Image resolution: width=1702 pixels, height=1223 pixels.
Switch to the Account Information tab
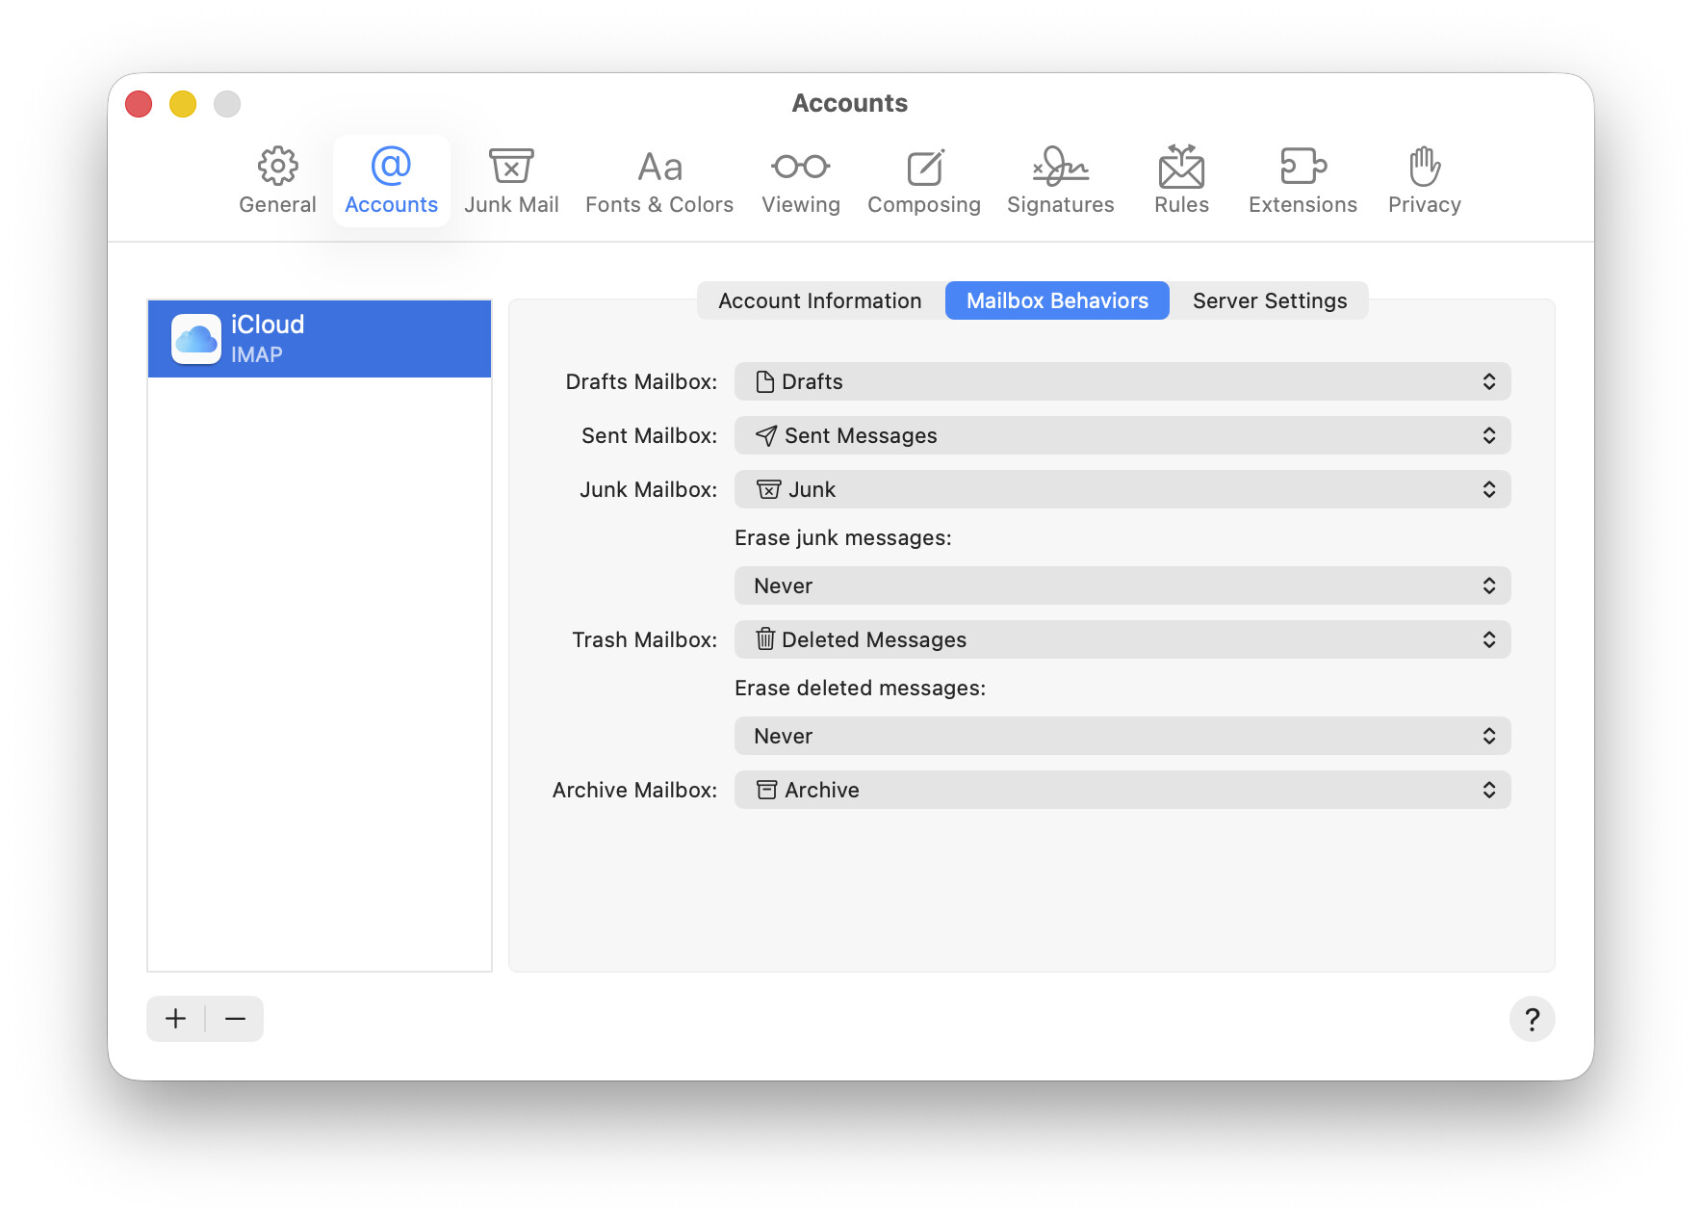tap(819, 300)
